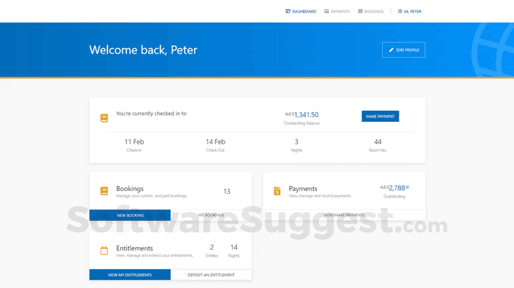Screen dimensions: 514x288
Task: Go to Payments in the top menu
Action: pyautogui.click(x=340, y=12)
